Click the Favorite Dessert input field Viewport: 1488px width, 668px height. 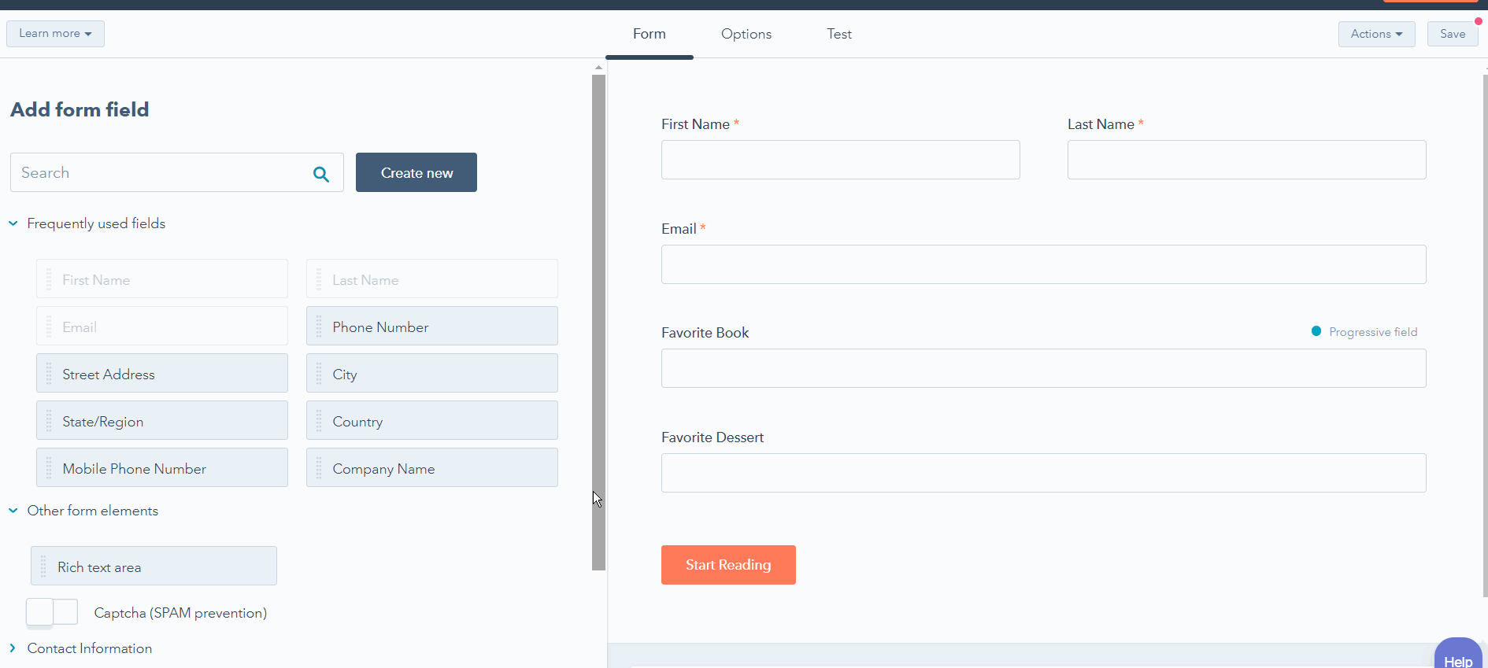1044,473
